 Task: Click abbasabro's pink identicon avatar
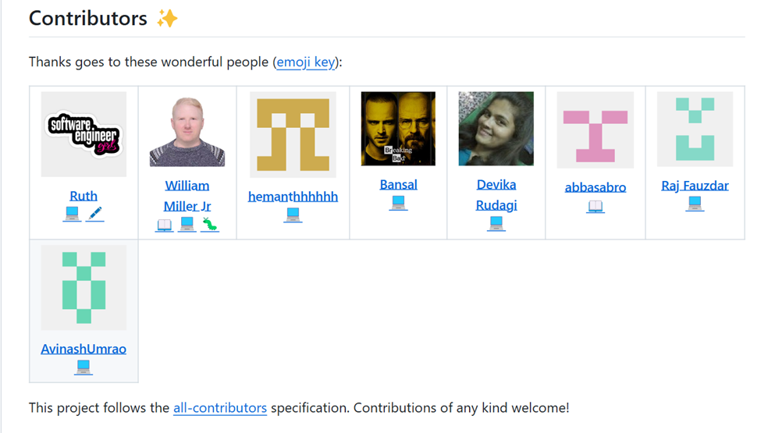coord(596,130)
